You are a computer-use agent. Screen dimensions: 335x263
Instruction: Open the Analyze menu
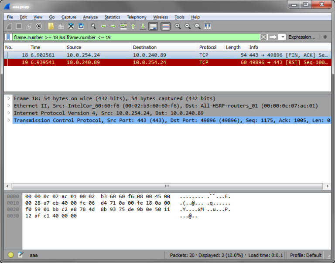tap(90, 17)
